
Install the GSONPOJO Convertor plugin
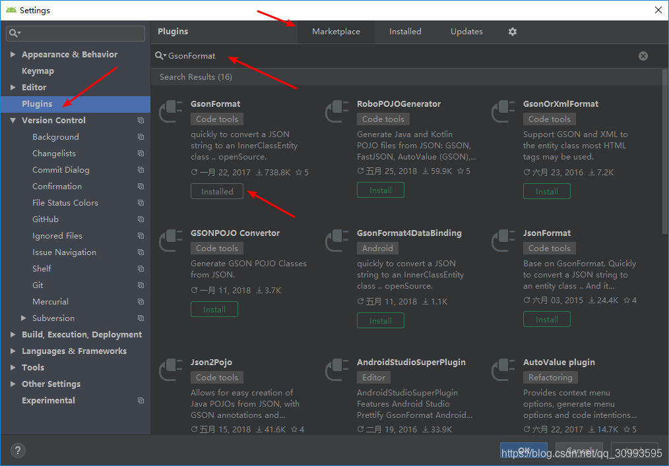[214, 310]
